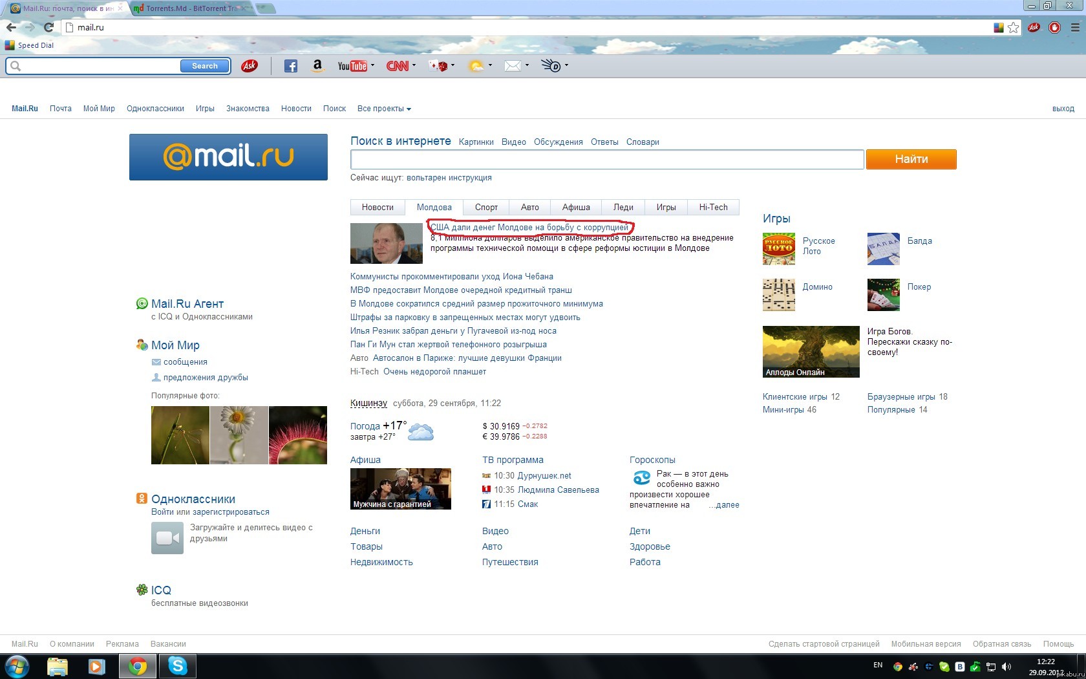Screen dimensions: 1086x679
Task: Click the Facebook icon in the toolbar
Action: coord(291,66)
